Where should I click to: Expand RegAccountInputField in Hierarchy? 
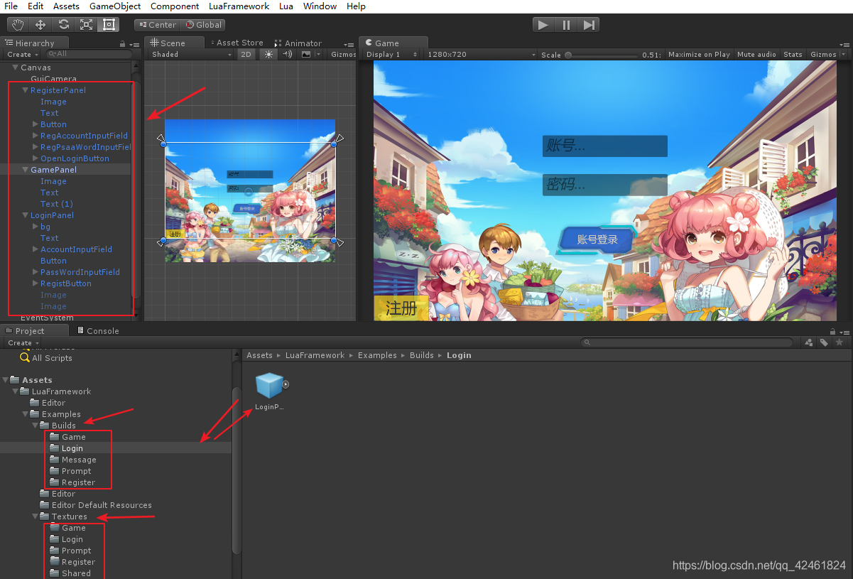[35, 136]
